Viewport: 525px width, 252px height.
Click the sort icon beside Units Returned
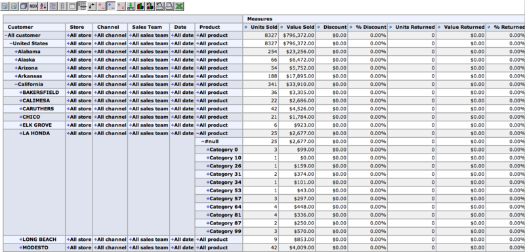(x=390, y=27)
